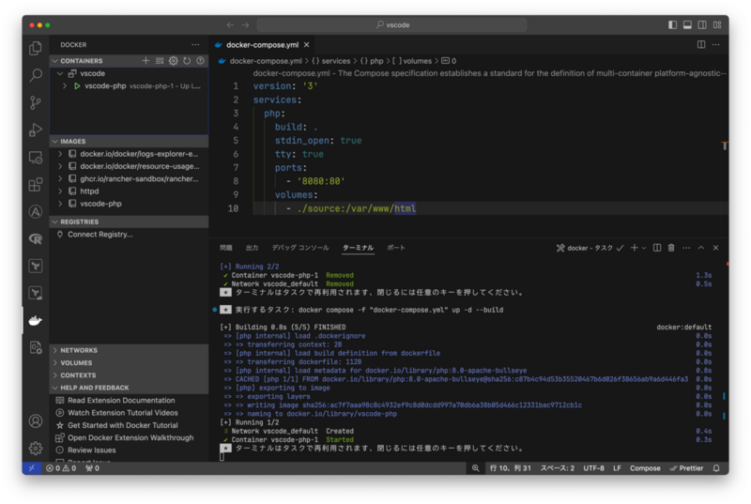Open terminal panel more actions
The image size is (751, 504).
[x=686, y=248]
